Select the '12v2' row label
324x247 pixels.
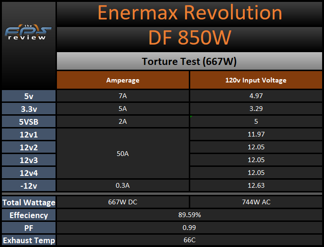pos(29,147)
